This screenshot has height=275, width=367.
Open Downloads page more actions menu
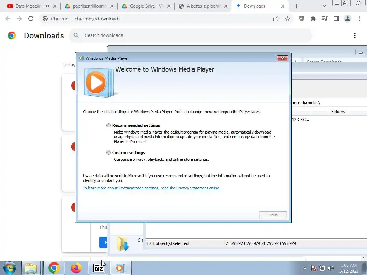click(x=355, y=35)
